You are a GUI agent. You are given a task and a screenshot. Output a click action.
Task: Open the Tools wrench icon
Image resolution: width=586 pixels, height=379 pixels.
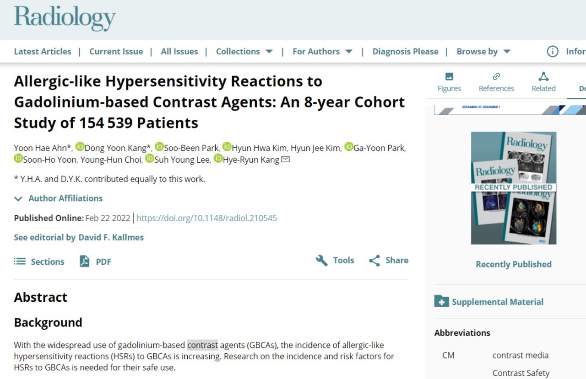(322, 261)
